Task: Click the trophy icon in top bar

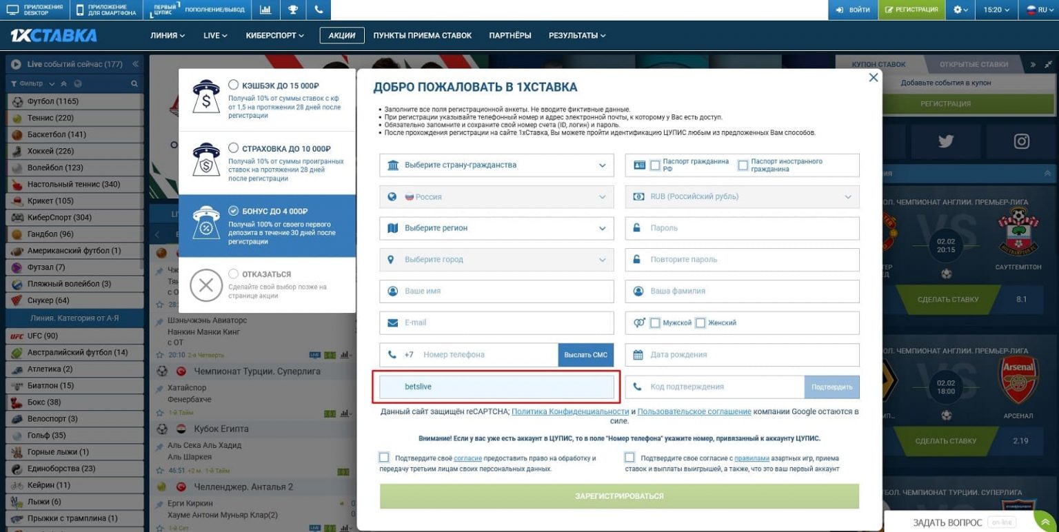Action: 292,10
